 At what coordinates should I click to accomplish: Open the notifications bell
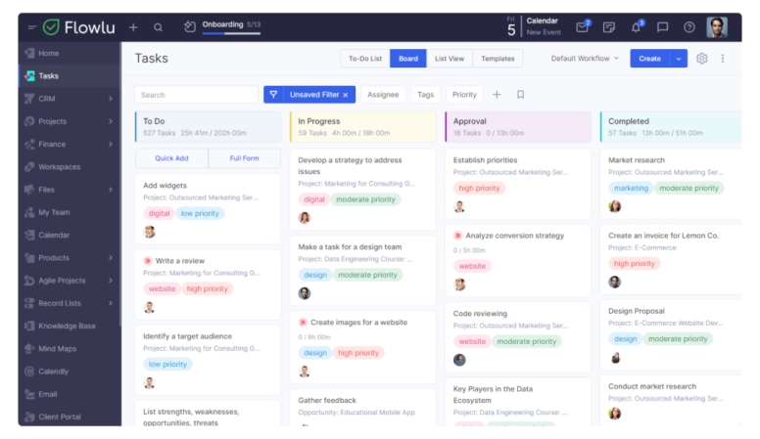(x=636, y=27)
